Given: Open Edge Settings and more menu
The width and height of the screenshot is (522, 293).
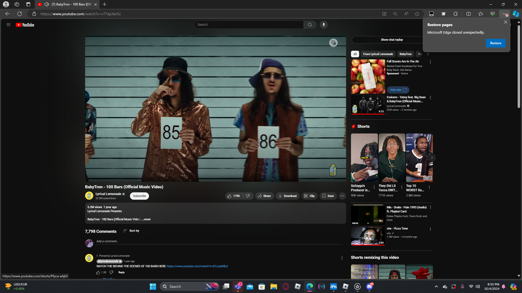Looking at the screenshot, I should coord(505,14).
